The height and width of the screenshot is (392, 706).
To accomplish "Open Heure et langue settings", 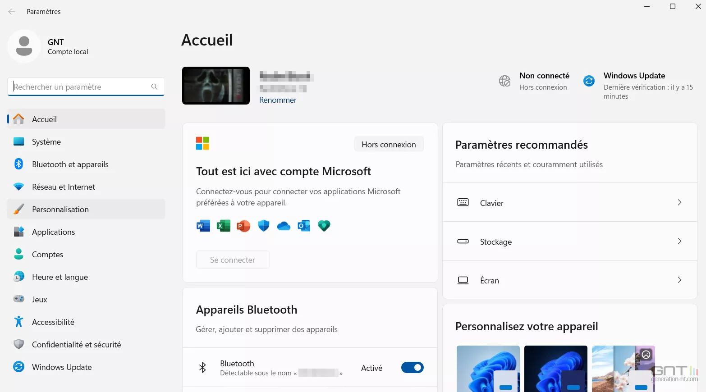I will click(x=86, y=277).
